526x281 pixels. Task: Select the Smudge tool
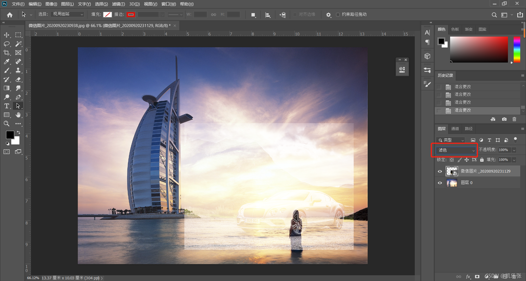pos(18,88)
